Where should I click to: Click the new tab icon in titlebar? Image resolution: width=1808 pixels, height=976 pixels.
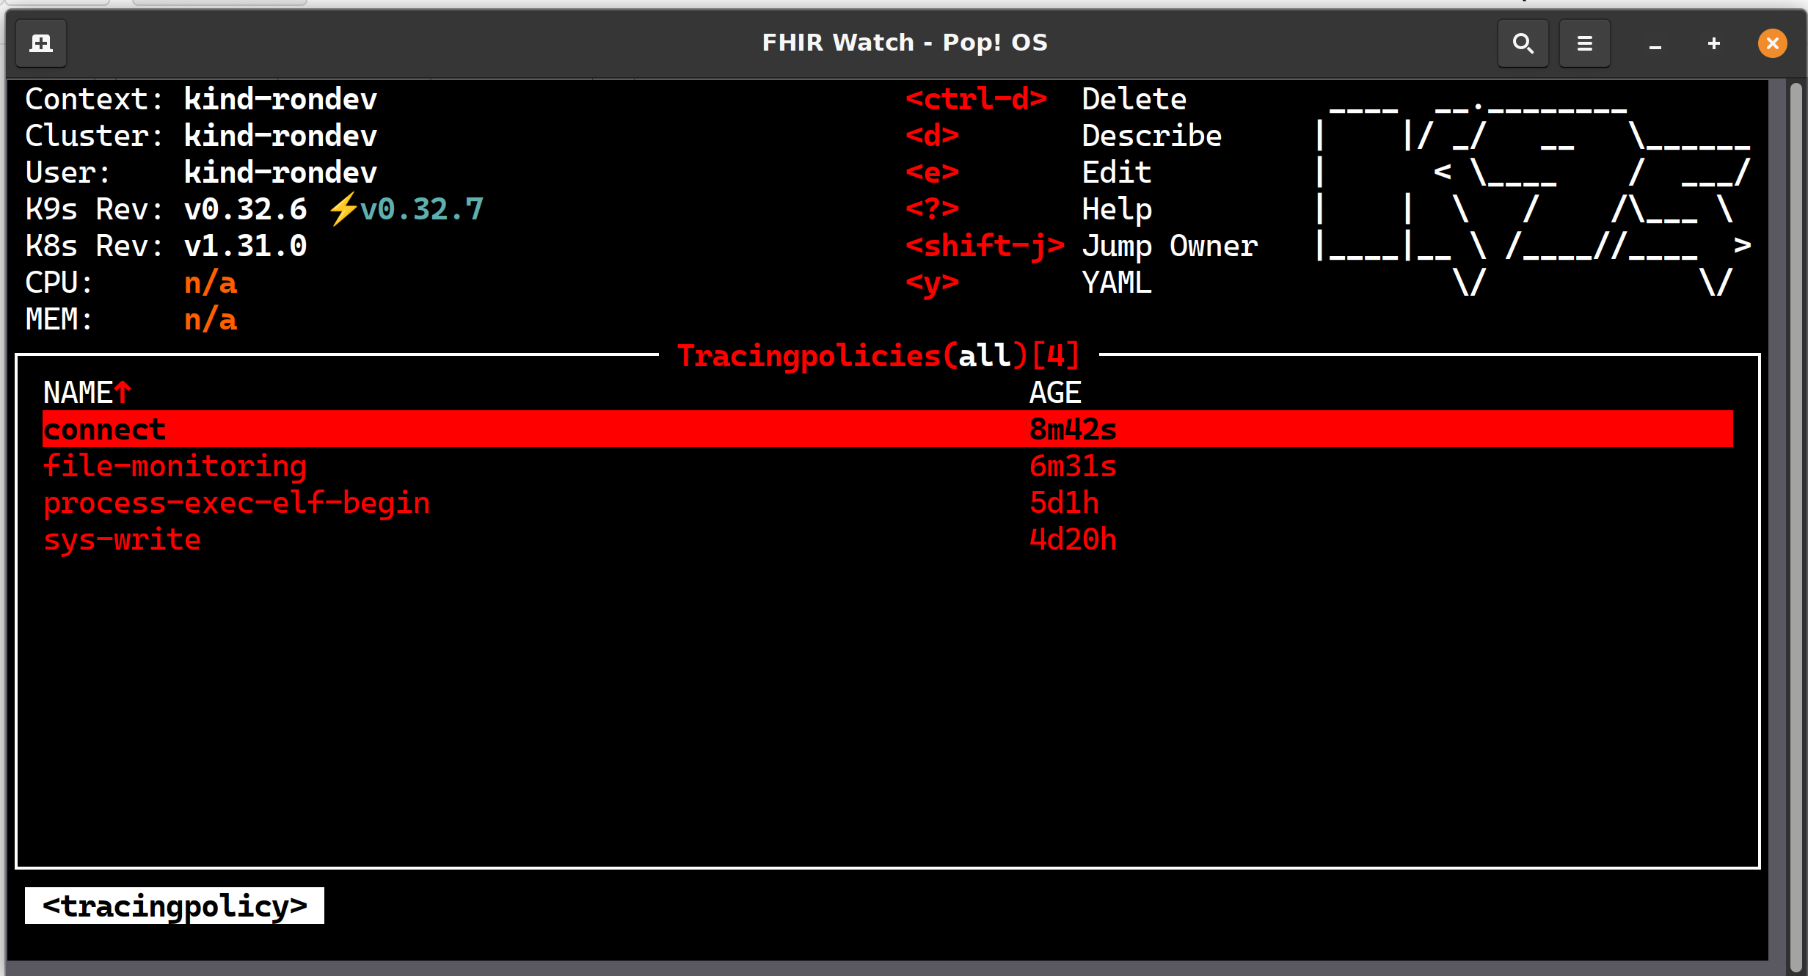(41, 43)
